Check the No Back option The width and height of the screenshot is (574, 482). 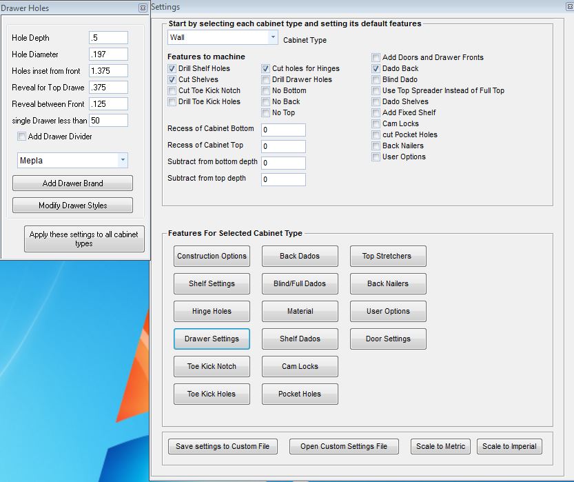pyautogui.click(x=265, y=101)
